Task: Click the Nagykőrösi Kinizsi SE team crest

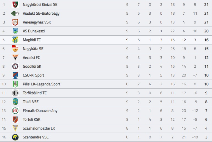Action: tap(15, 4)
